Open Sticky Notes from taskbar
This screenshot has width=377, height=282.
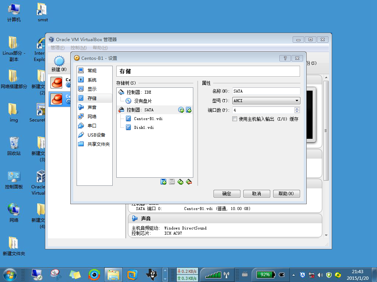click(x=75, y=275)
